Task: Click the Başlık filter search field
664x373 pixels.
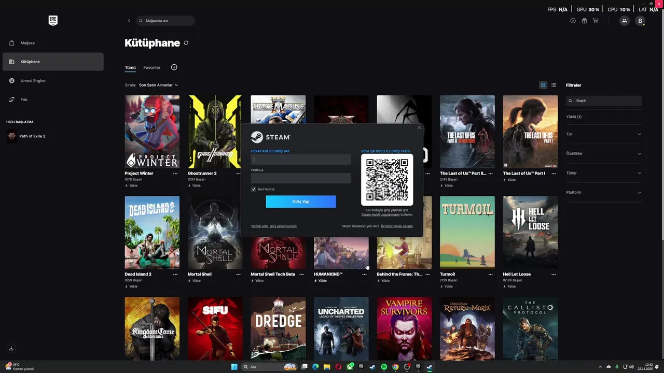Action: click(x=604, y=101)
